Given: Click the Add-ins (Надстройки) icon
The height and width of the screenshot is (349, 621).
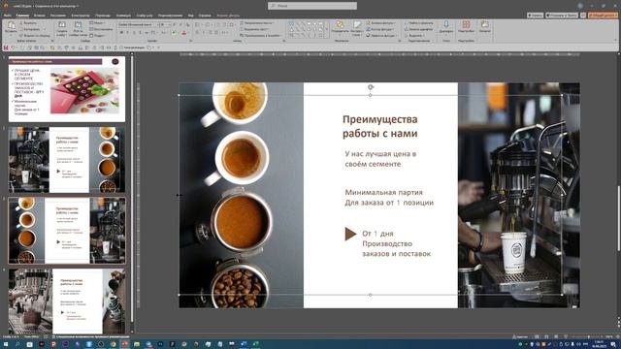Looking at the screenshot, I should 466,25.
